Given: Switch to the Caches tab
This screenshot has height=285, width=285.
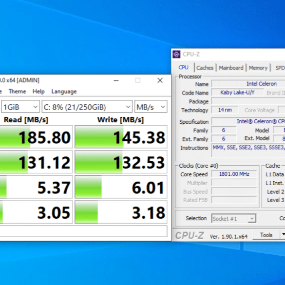Looking at the screenshot, I should 205,68.
